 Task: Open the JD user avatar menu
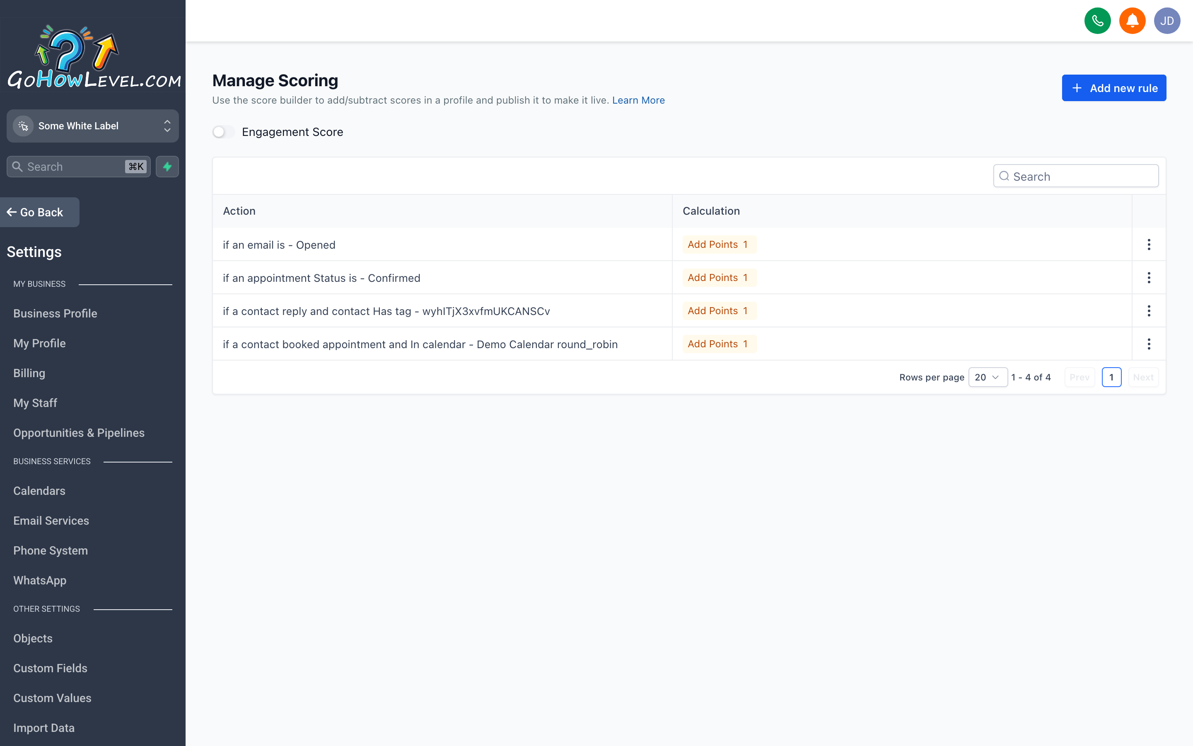pyautogui.click(x=1167, y=21)
